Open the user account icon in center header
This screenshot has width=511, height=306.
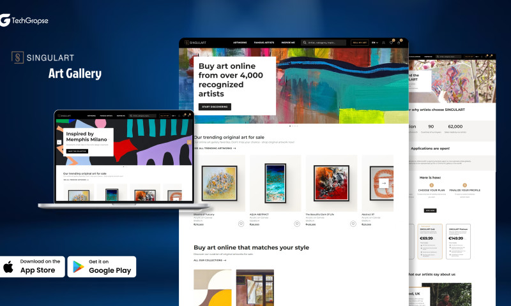pyautogui.click(x=384, y=43)
